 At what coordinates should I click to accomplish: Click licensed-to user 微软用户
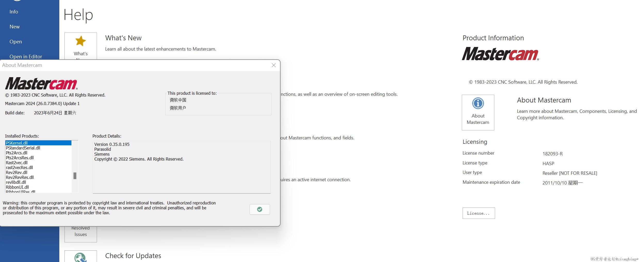pos(178,108)
